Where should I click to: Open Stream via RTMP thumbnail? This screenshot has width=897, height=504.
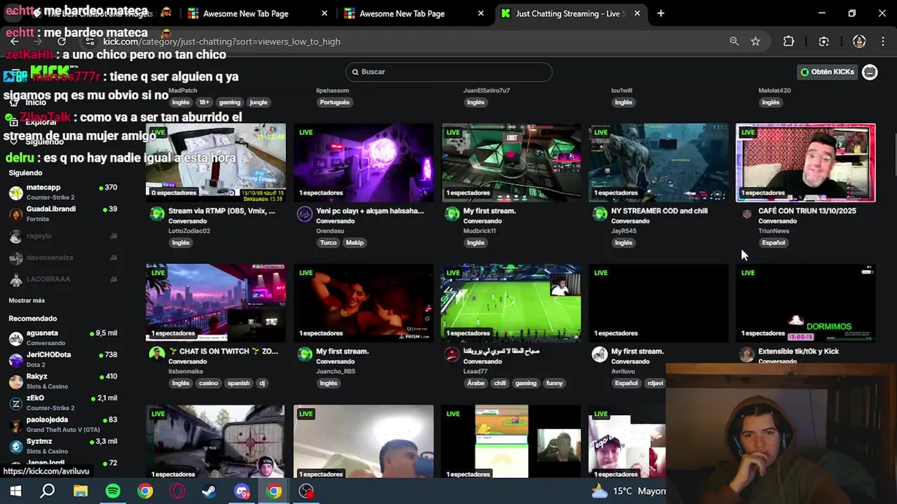pyautogui.click(x=216, y=163)
